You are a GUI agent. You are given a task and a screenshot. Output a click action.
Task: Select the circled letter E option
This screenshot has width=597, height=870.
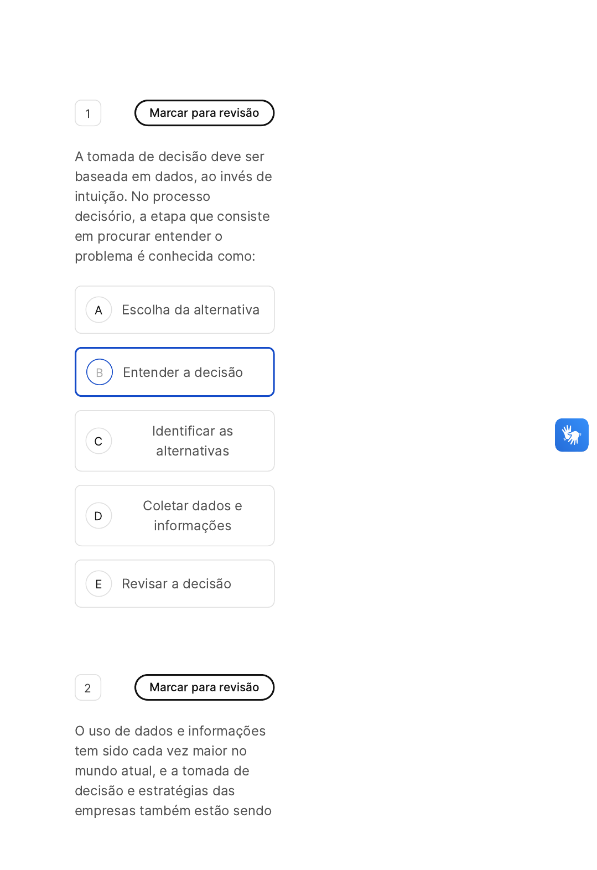[99, 584]
